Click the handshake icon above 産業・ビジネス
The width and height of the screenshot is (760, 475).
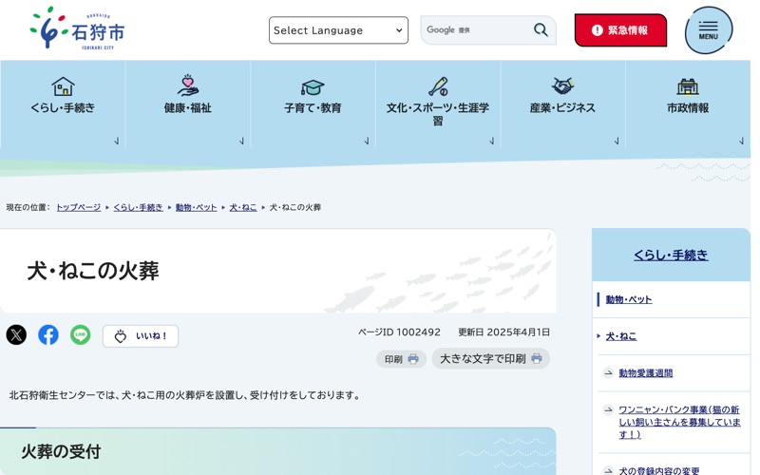[x=562, y=85]
